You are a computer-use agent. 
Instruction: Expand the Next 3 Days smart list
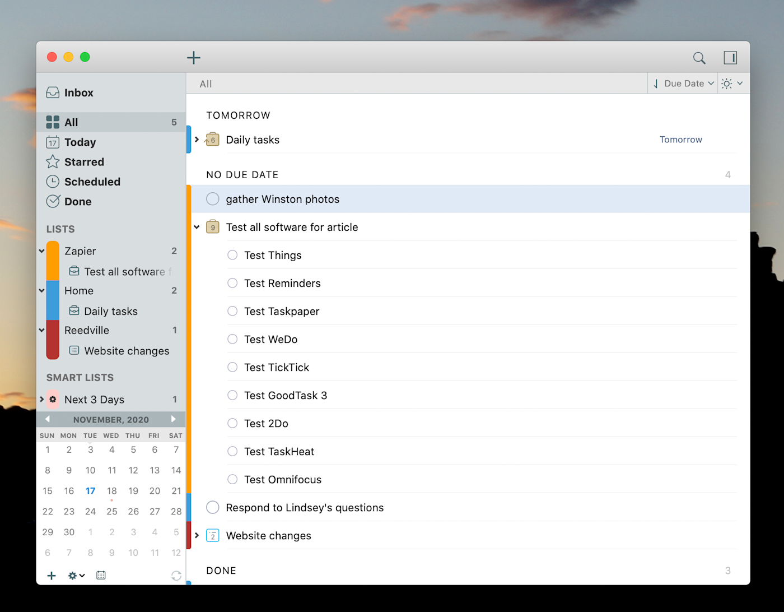point(41,399)
